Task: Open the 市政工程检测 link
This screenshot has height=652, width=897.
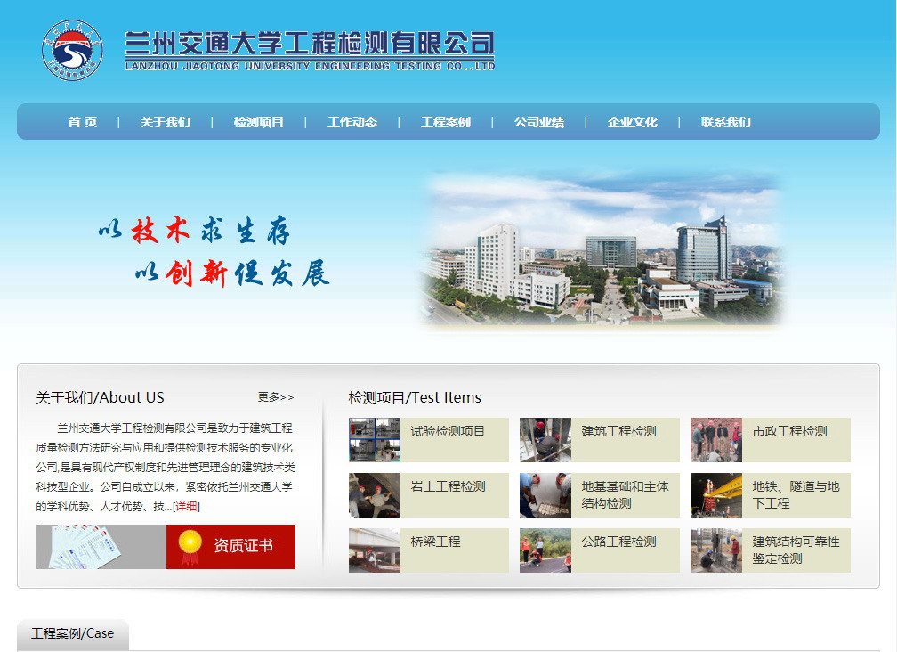Action: (x=789, y=431)
